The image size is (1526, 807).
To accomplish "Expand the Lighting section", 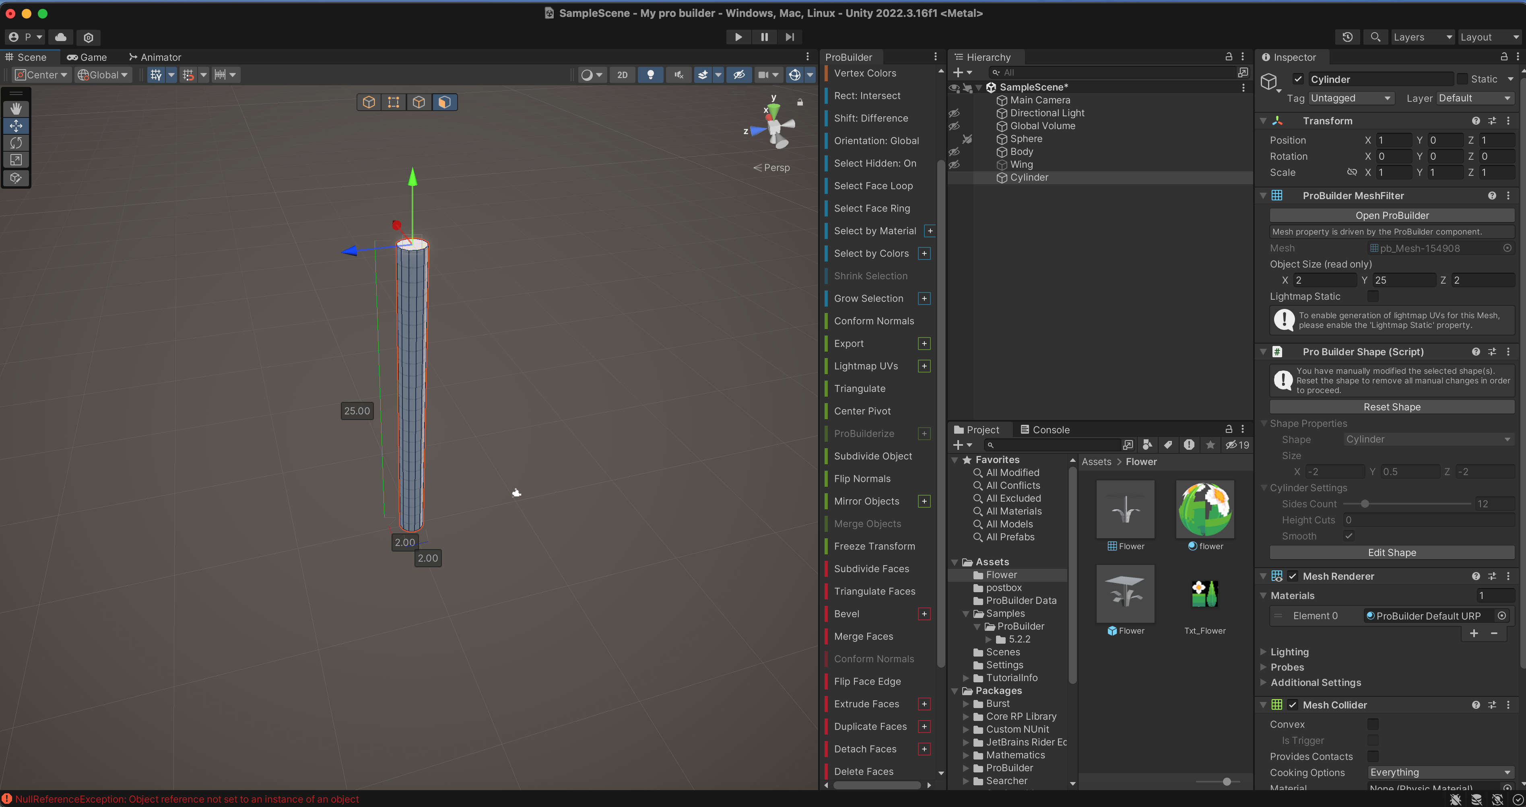I will [1289, 652].
